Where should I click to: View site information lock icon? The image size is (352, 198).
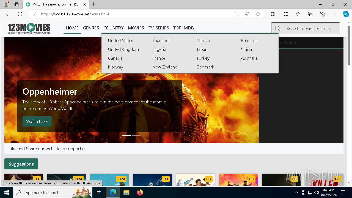pyautogui.click(x=34, y=14)
